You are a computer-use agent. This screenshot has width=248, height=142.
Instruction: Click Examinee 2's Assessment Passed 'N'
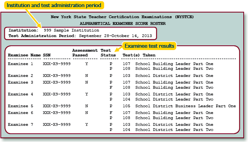[86, 75]
